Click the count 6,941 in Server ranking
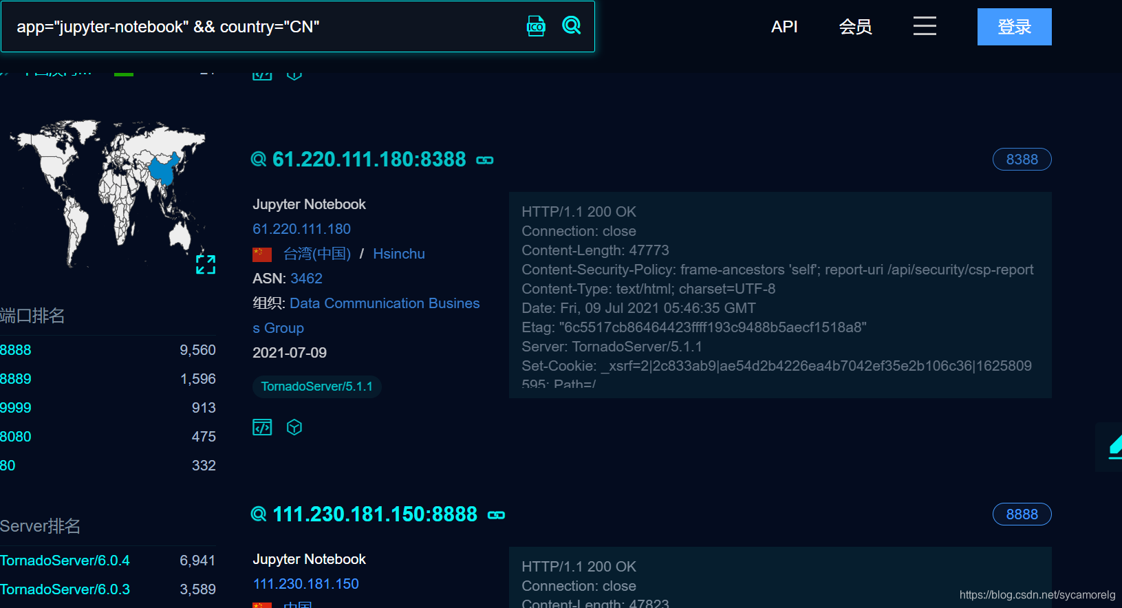Viewport: 1122px width, 608px height. click(x=197, y=561)
